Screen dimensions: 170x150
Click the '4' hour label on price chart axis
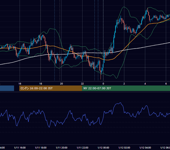[145, 83]
